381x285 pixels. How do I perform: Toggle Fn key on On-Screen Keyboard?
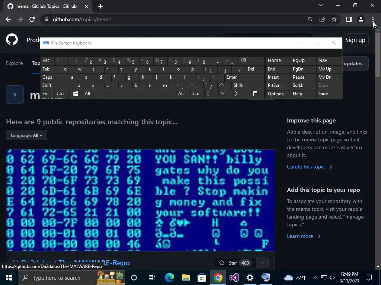tap(47, 94)
